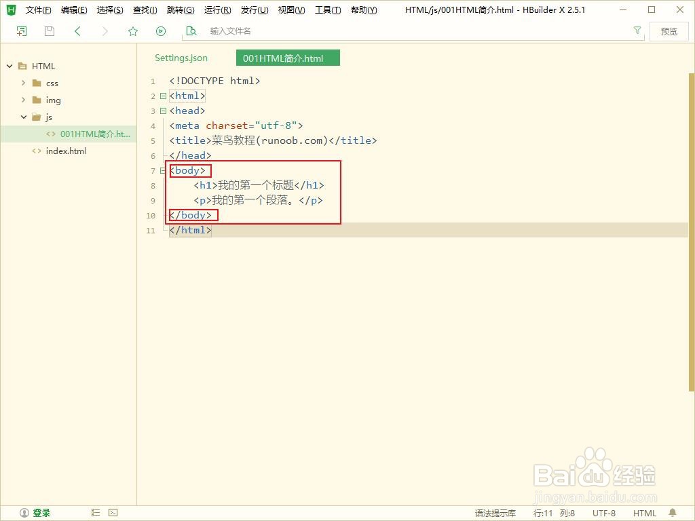Click 语法提示库 in status bar
The image size is (695, 521).
(x=495, y=513)
